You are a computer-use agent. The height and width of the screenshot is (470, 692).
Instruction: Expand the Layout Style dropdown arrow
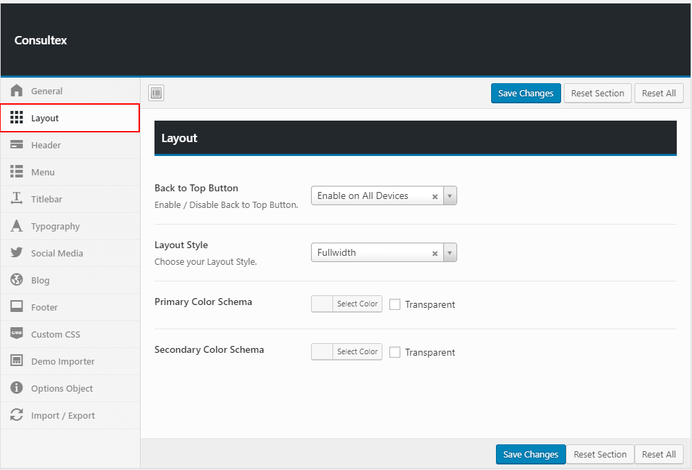coord(450,253)
